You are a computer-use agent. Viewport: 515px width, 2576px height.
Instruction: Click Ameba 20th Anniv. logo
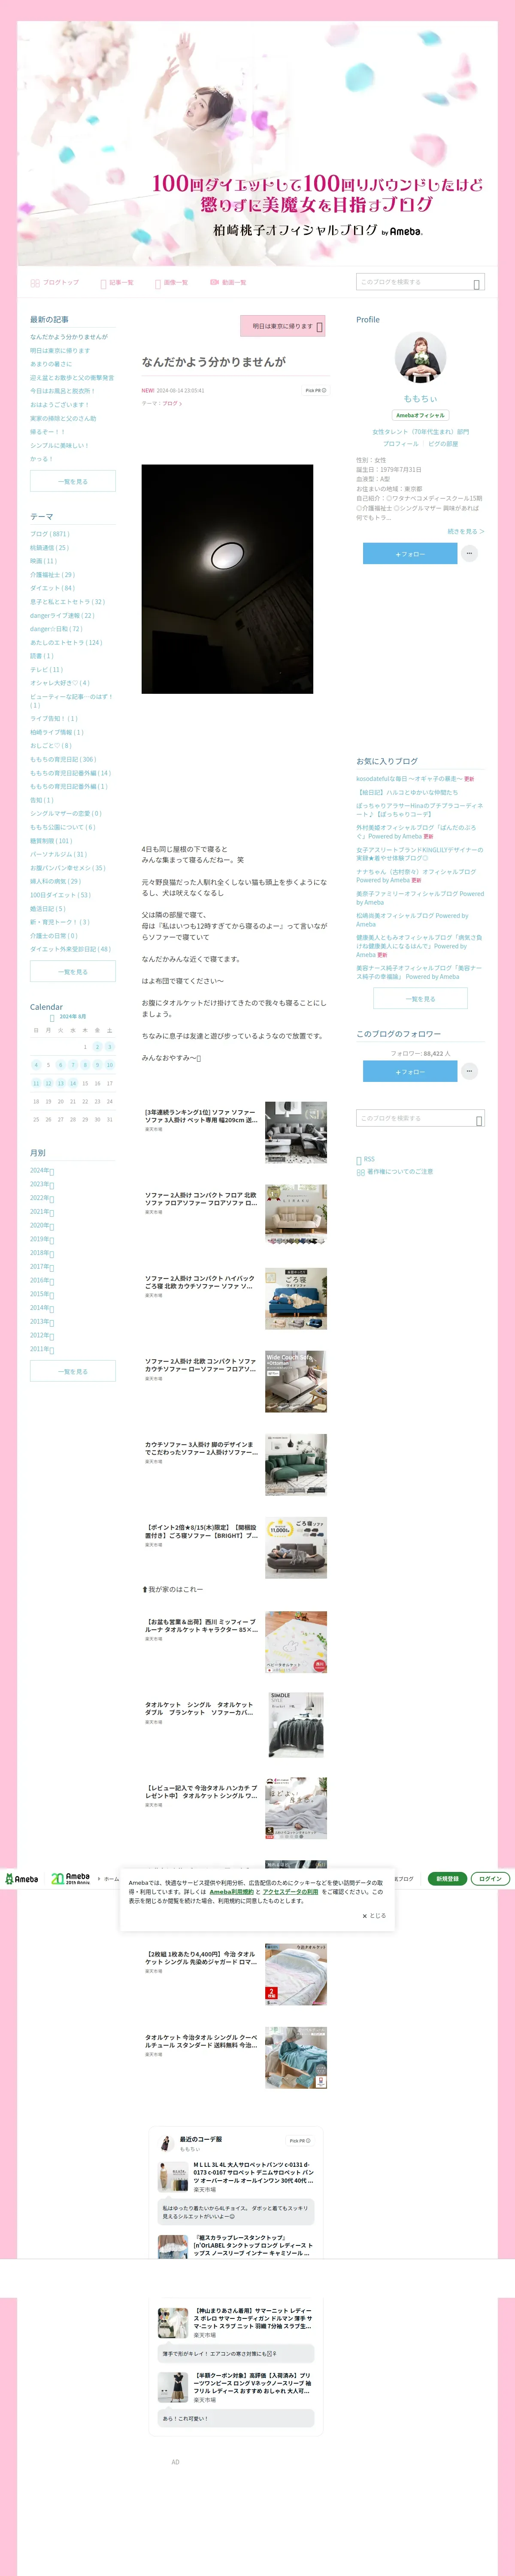tap(71, 1879)
